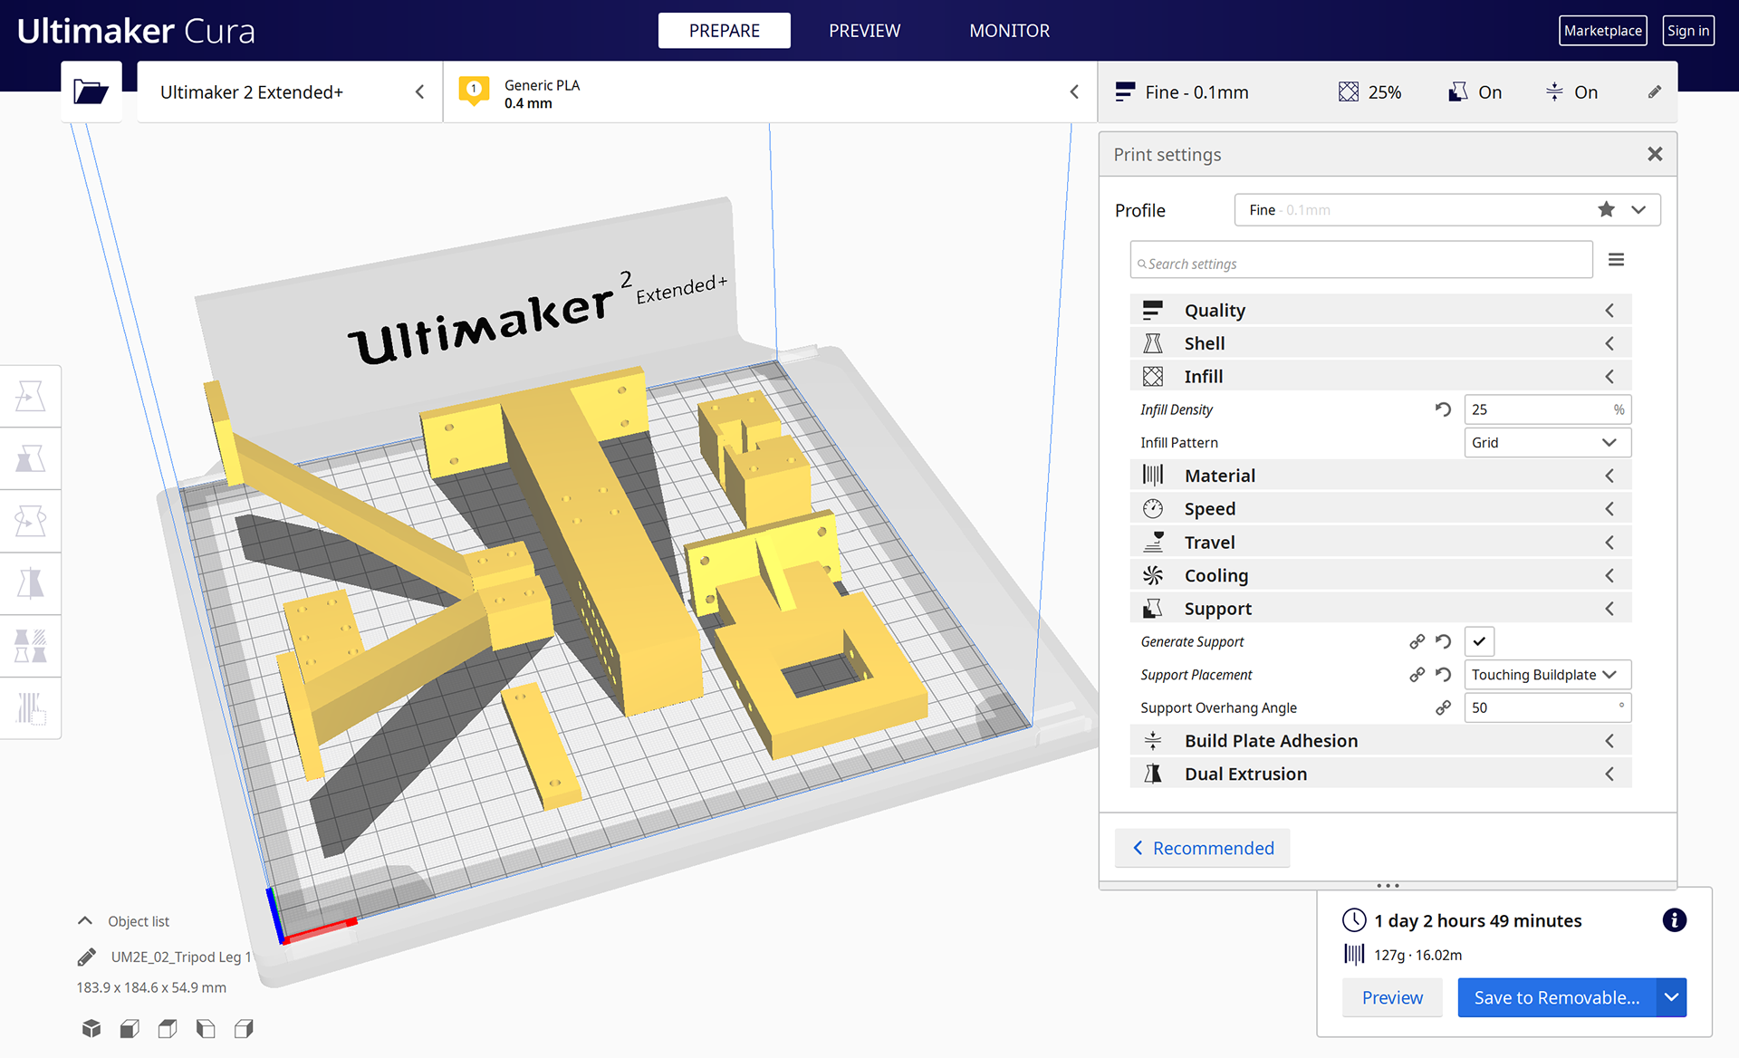Expand the Shell settings category

(1380, 343)
